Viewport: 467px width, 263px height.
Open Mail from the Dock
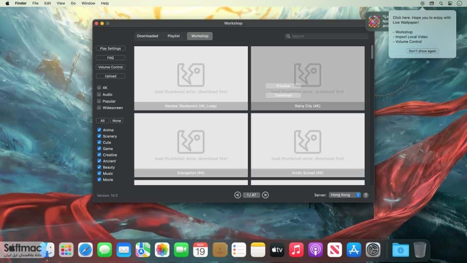coord(124,250)
